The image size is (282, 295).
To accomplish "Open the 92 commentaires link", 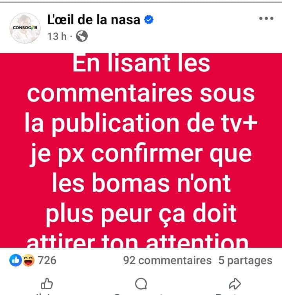I will pos(167,260).
